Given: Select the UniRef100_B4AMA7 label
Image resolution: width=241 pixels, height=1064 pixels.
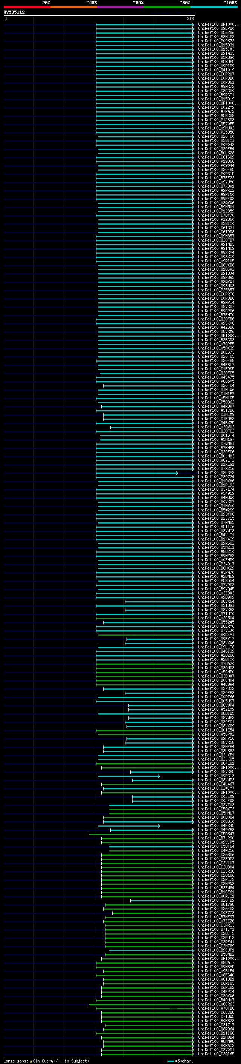Looking at the screenshot, I should point(216,1000).
